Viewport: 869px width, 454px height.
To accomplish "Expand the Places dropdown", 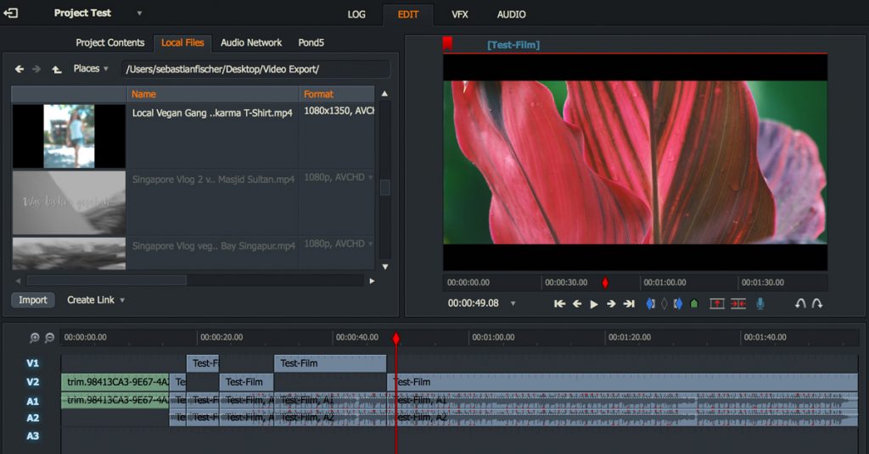I will coord(90,69).
